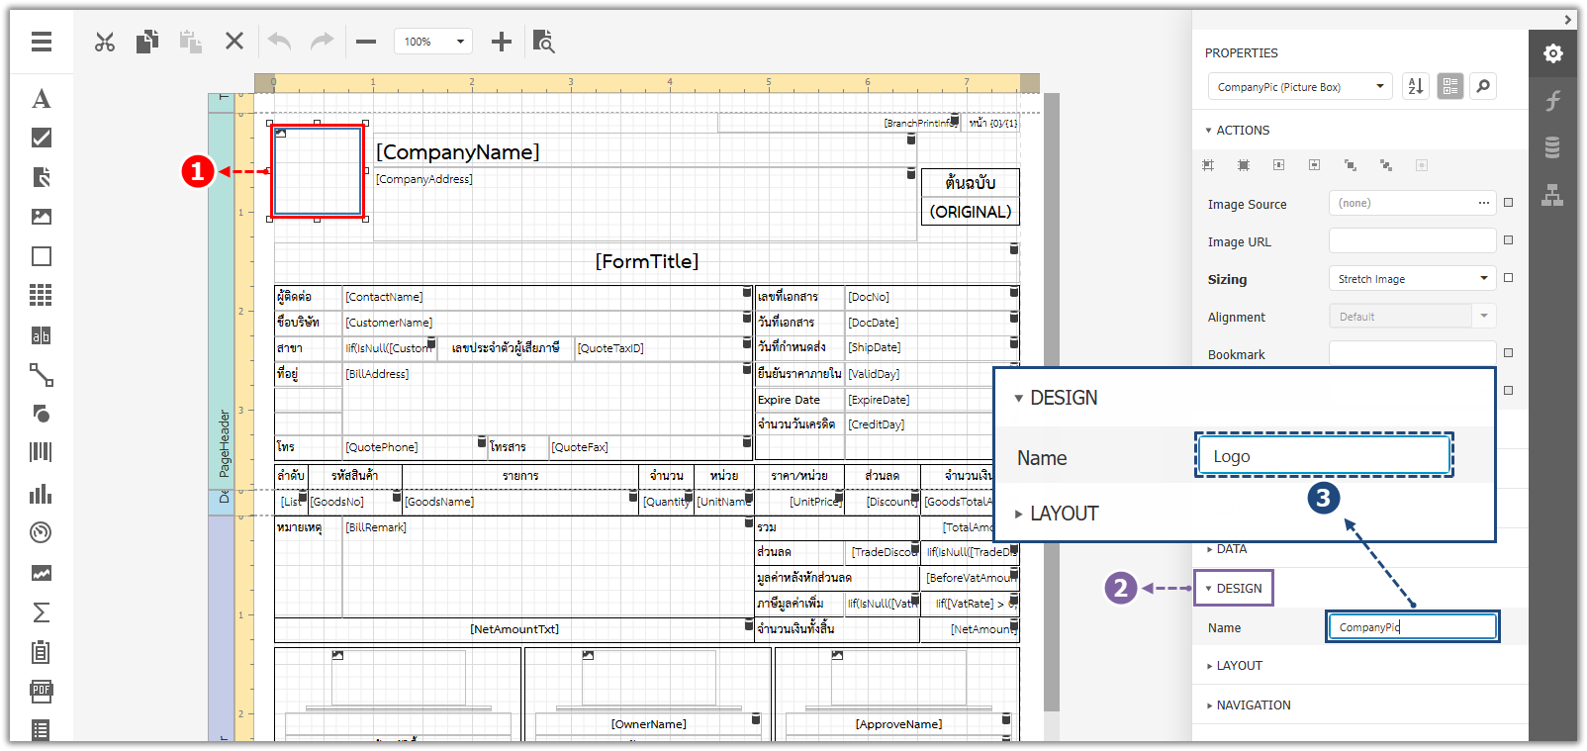Toggle the categorized properties view
Viewport: 1587px width, 751px height.
point(1450,87)
